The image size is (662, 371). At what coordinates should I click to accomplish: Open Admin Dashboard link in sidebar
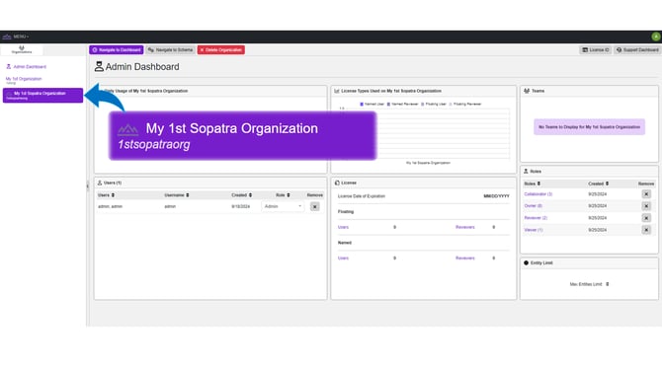[26, 67]
